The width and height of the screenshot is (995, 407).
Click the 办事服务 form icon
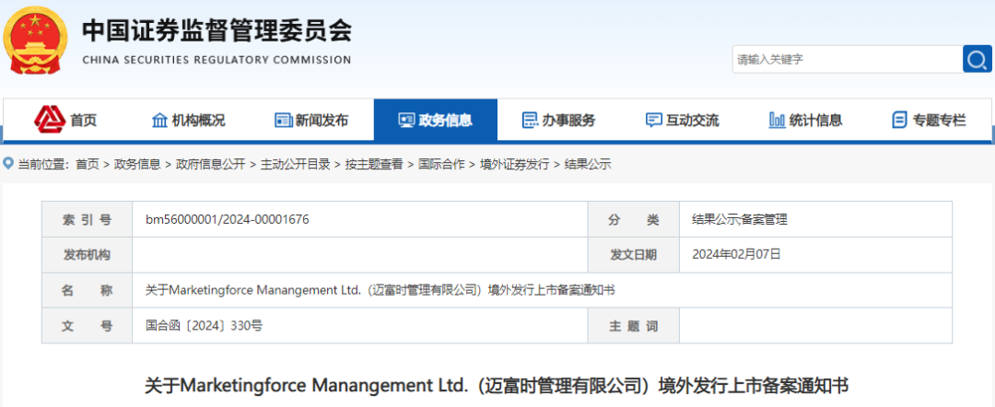529,120
